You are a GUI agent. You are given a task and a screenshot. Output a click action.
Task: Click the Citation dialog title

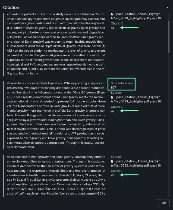click(11, 7)
